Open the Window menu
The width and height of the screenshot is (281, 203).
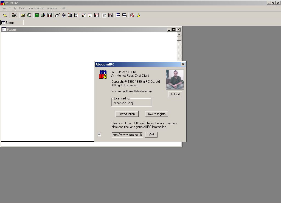point(52,8)
